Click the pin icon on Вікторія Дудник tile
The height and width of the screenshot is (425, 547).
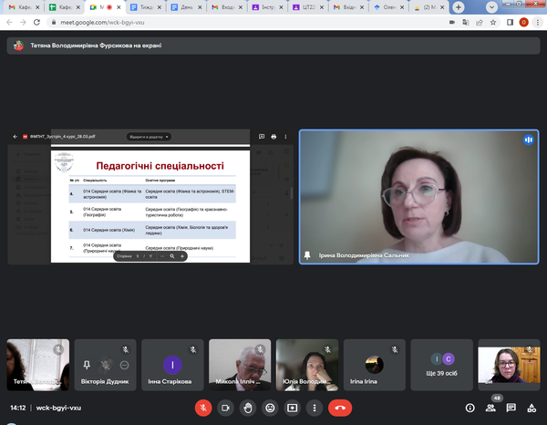86,364
